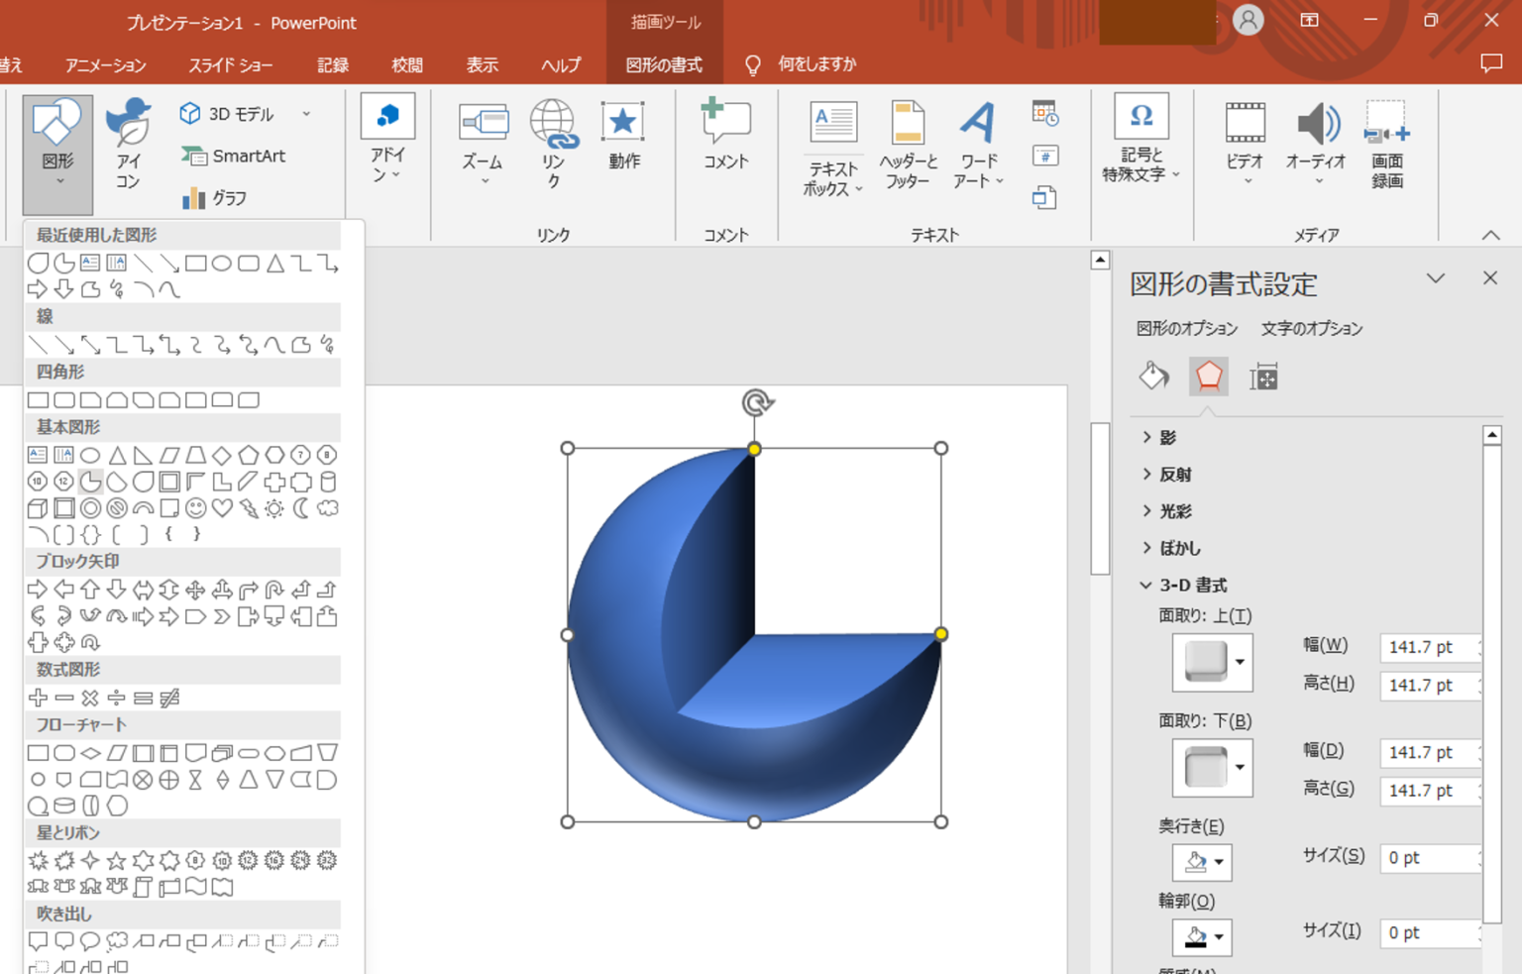Insert a chart with the グラフ icon
1522x974 pixels.
[211, 198]
